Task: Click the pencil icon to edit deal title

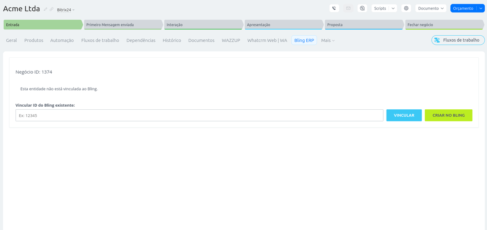Action: click(45, 9)
